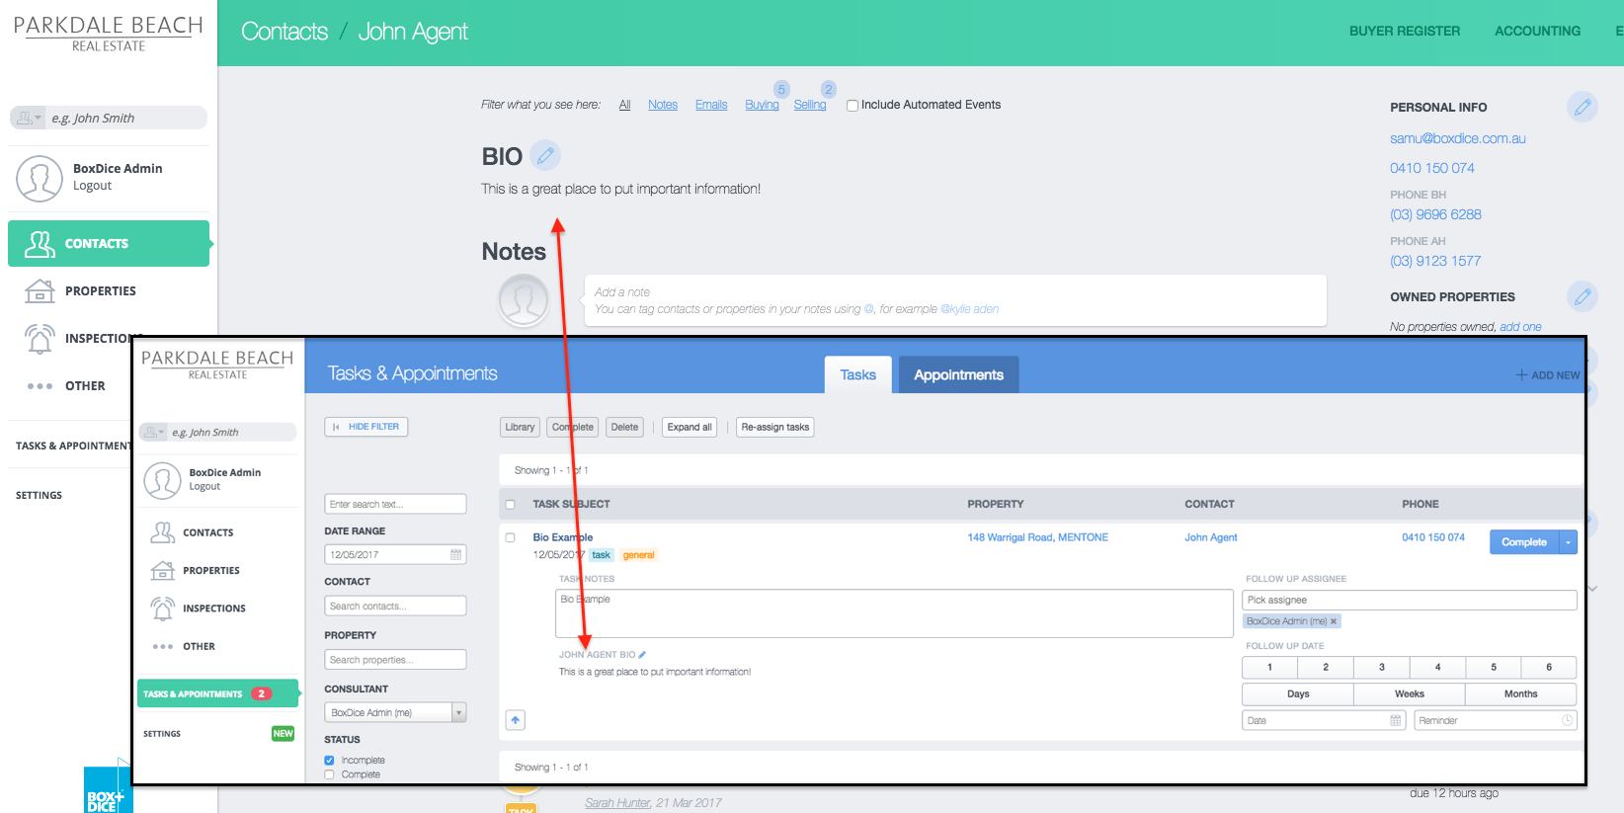Image resolution: width=1624 pixels, height=813 pixels.
Task: Click Tasks & Appointments in overlay sidebar
Action: coord(218,693)
